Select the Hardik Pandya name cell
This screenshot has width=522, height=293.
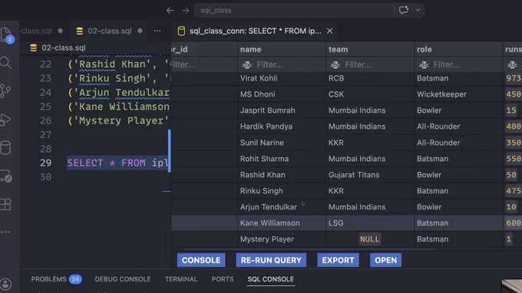(x=282, y=127)
